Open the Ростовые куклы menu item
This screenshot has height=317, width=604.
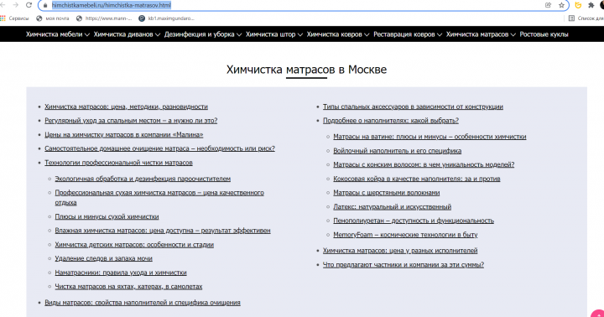point(544,34)
